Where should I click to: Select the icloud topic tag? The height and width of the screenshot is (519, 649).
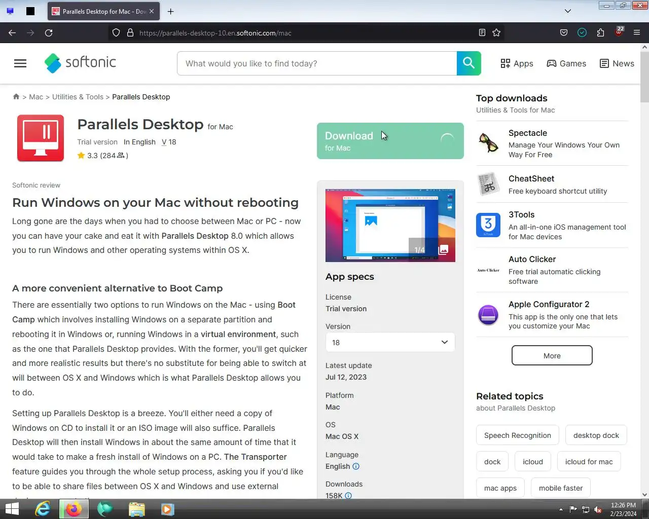point(533,462)
